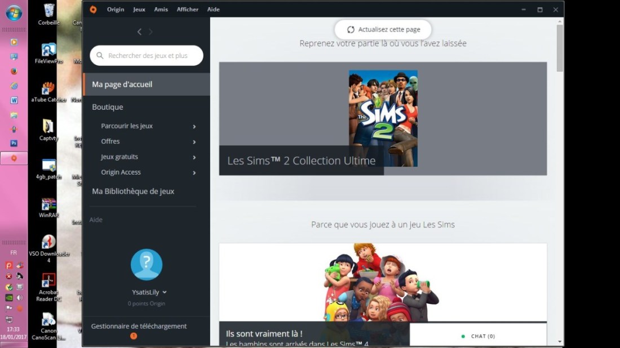The image size is (620, 348).
Task: Open the Jeux menu
Action: pyautogui.click(x=139, y=10)
